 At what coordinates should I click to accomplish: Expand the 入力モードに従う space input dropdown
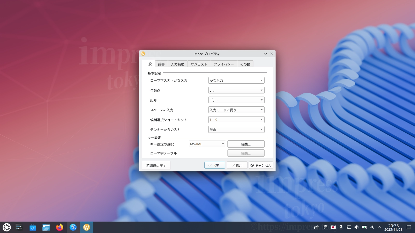[236, 110]
